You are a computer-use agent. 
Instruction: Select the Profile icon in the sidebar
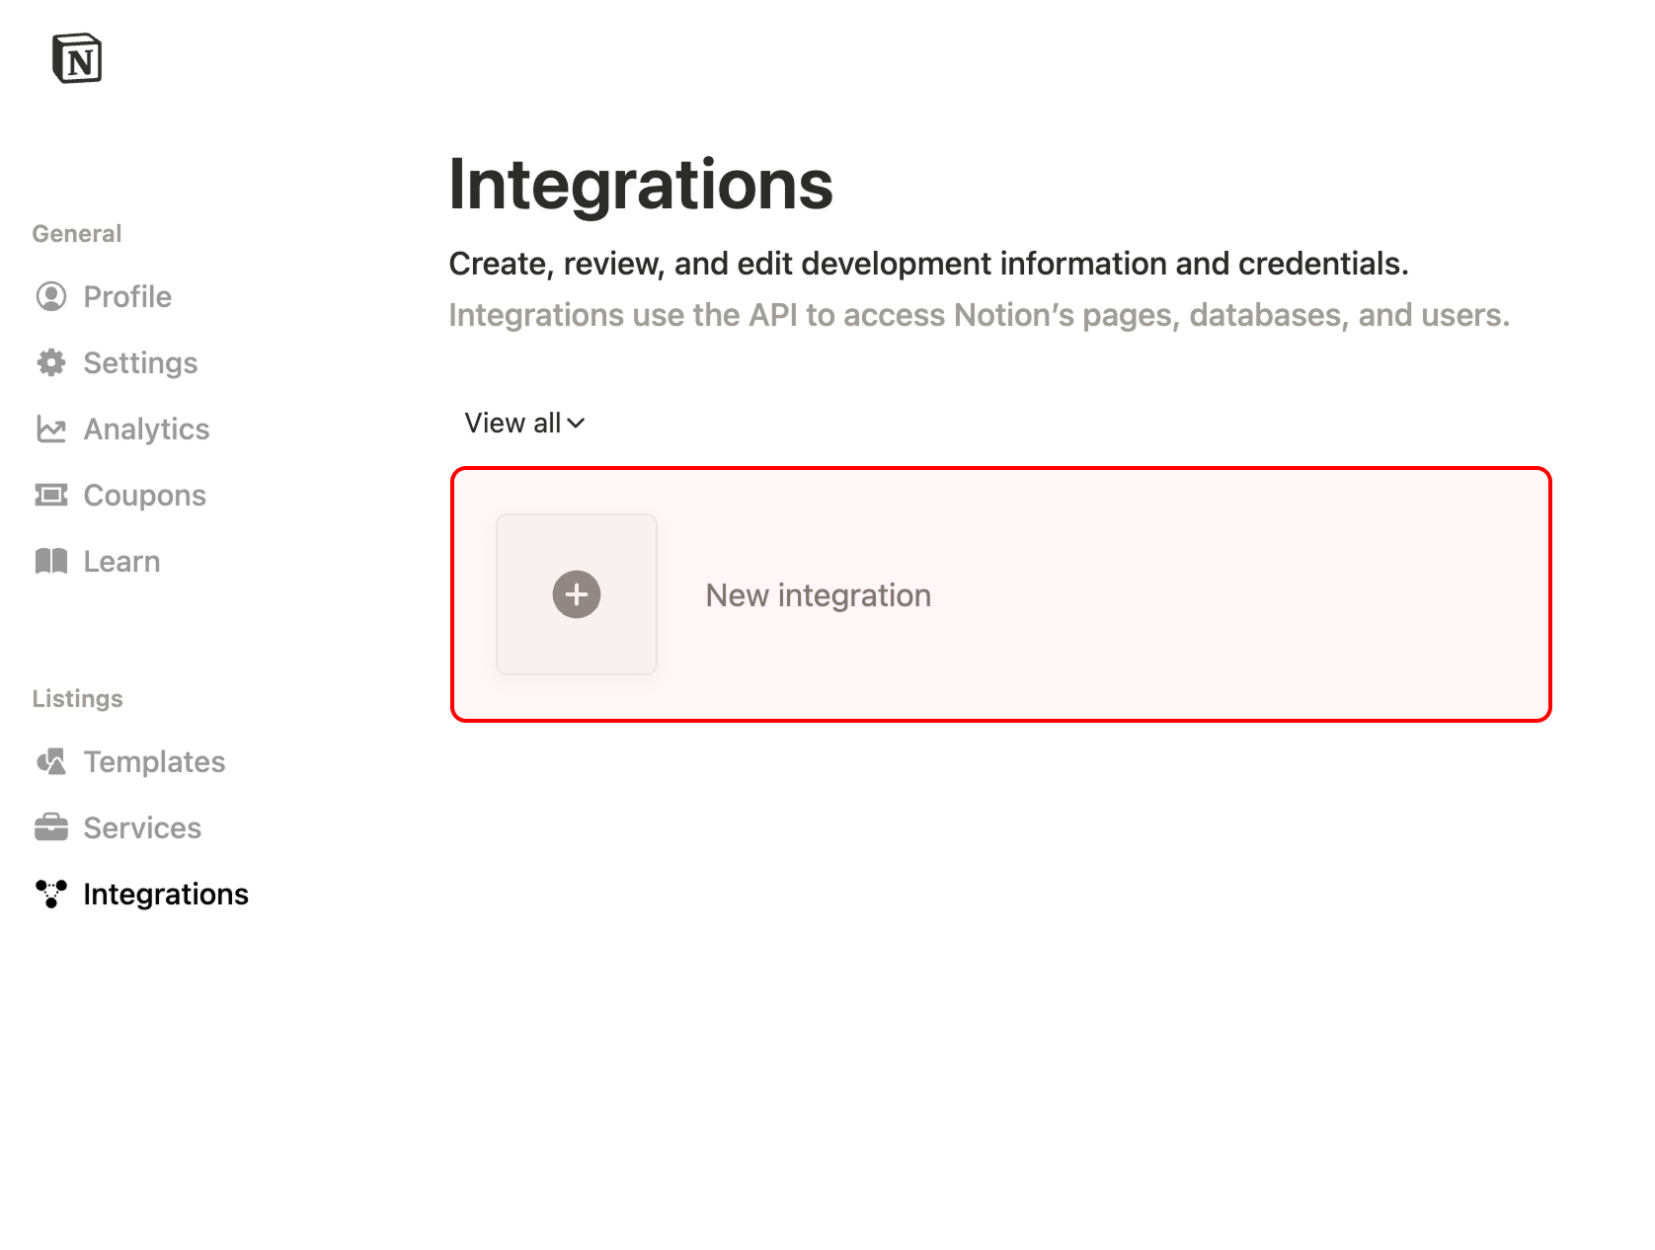pos(52,296)
